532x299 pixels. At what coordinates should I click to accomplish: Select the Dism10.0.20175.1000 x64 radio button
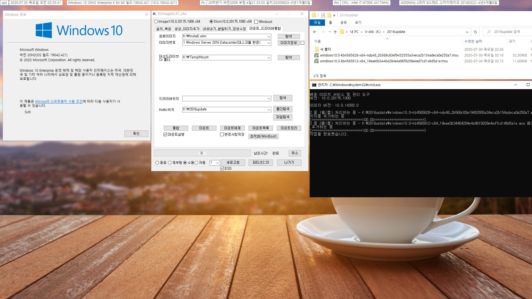(211, 22)
